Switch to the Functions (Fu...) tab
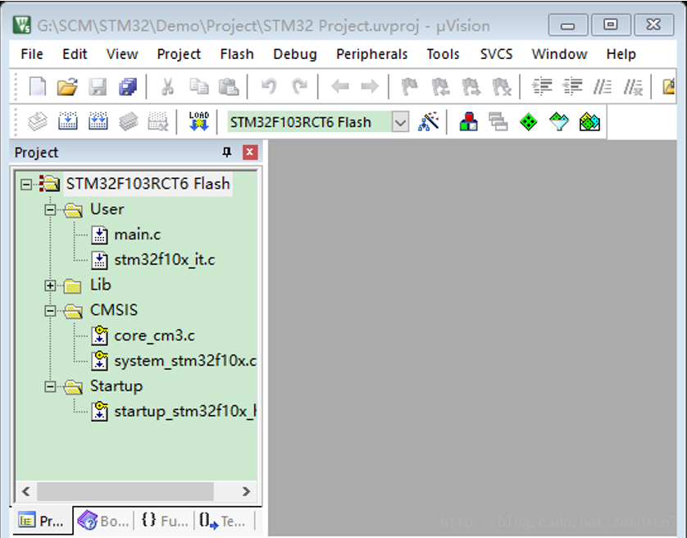Viewport: 687px width, 538px height. [x=164, y=521]
